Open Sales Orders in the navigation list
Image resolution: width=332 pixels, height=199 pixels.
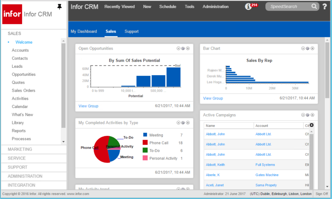point(24,90)
